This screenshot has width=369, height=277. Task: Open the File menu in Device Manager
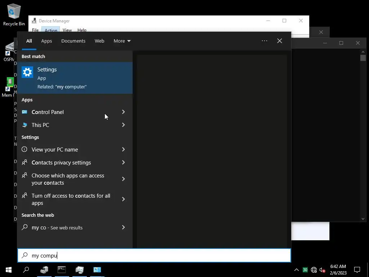coord(35,30)
